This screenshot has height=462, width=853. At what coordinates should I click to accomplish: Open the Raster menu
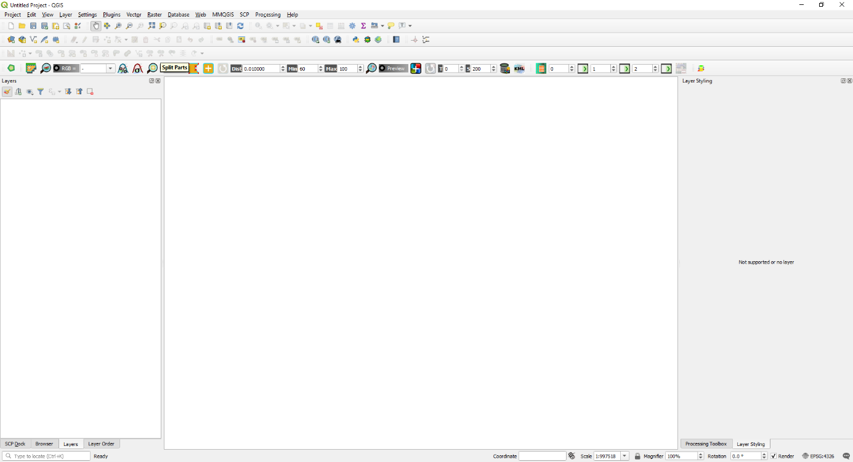(154, 14)
